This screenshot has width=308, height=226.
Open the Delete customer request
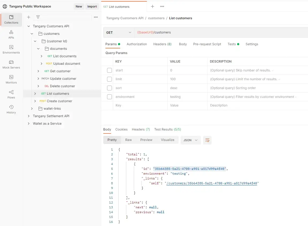tap(60, 86)
